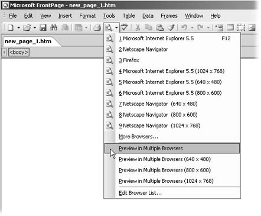Choose More Browsers... menu entry
Screen dimensions: 261x216
172,137
